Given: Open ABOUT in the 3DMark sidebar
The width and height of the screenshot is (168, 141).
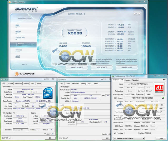Looking at the screenshot, I should point(18,56).
